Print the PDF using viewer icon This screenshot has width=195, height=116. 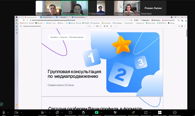point(182,26)
